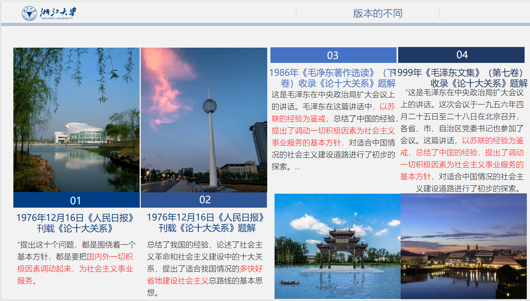Click red text 提出了调动一切积极因素为社会主义

coord(333,130)
